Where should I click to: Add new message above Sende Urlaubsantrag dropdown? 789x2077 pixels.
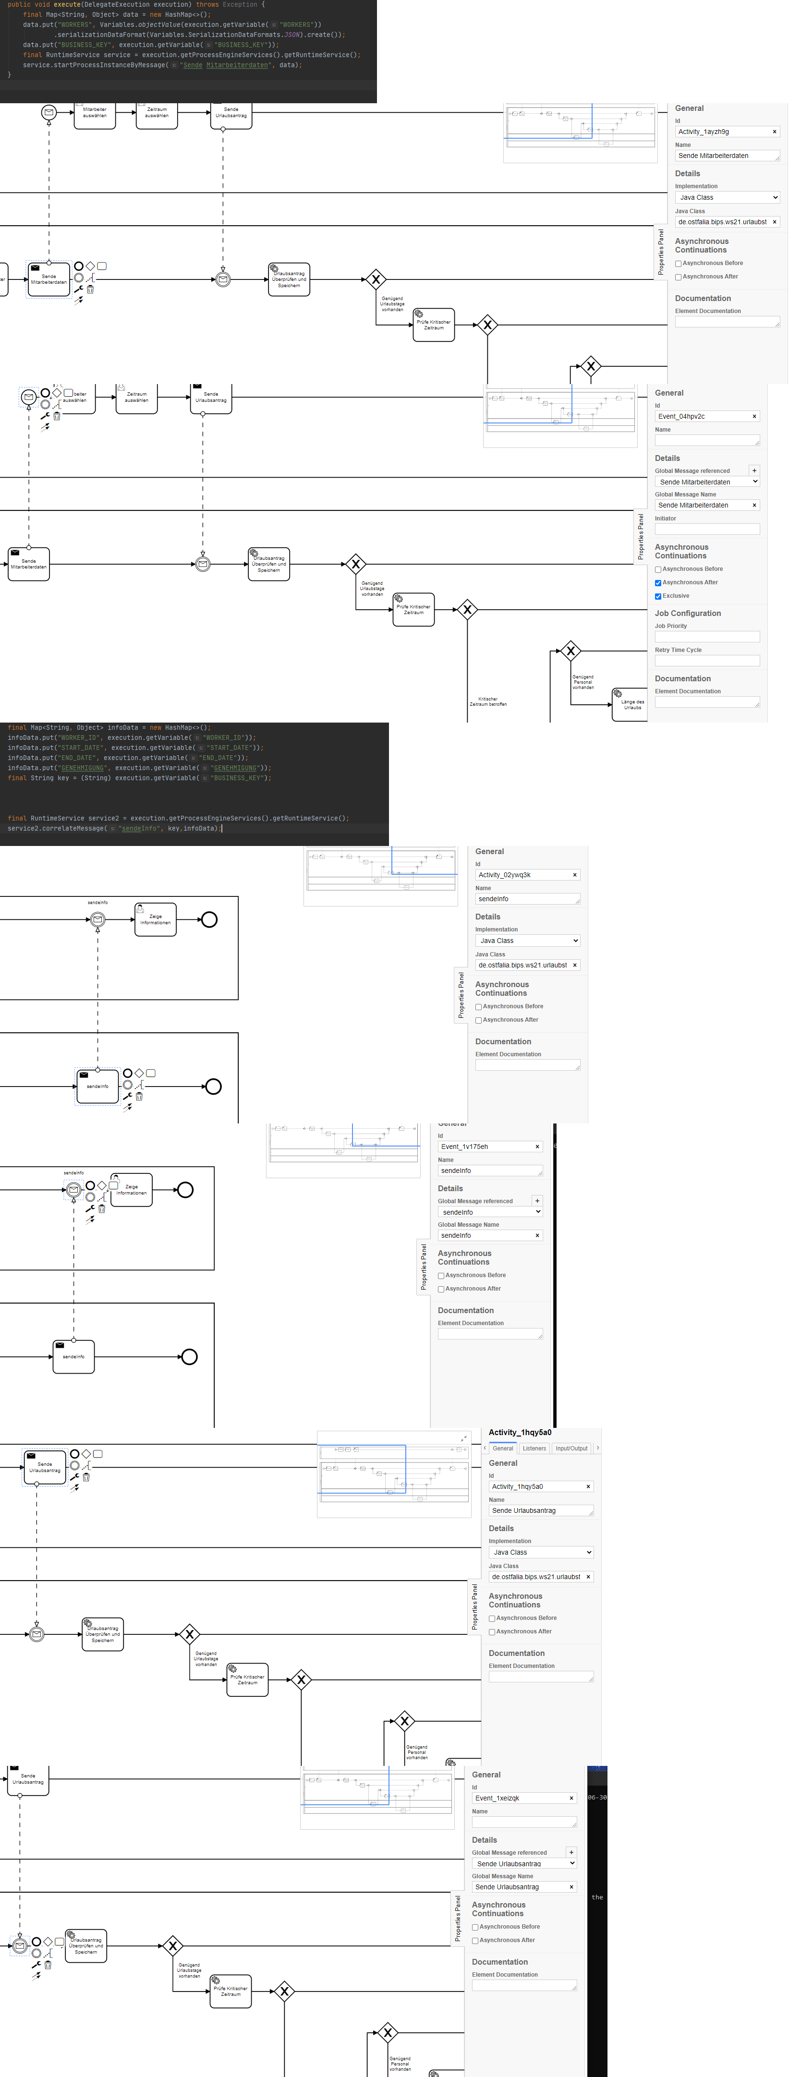click(x=571, y=1852)
